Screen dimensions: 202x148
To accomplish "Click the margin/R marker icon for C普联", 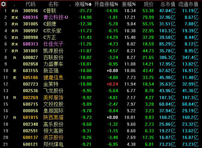I will [15, 11].
